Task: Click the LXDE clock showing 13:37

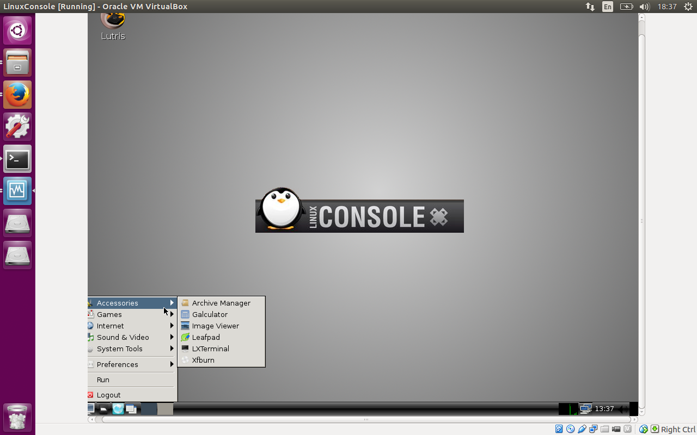Action: click(x=604, y=409)
